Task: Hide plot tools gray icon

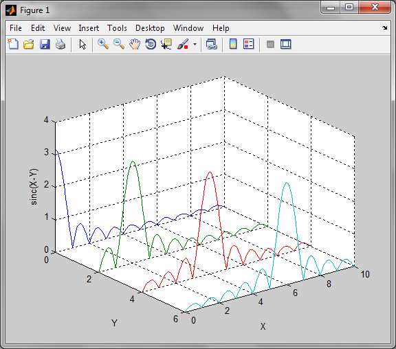Action: (270, 45)
